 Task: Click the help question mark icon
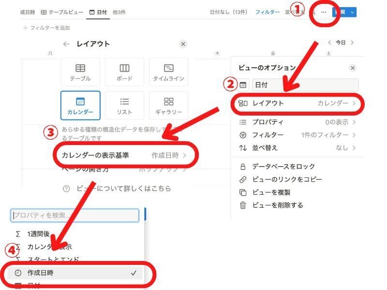(66, 188)
